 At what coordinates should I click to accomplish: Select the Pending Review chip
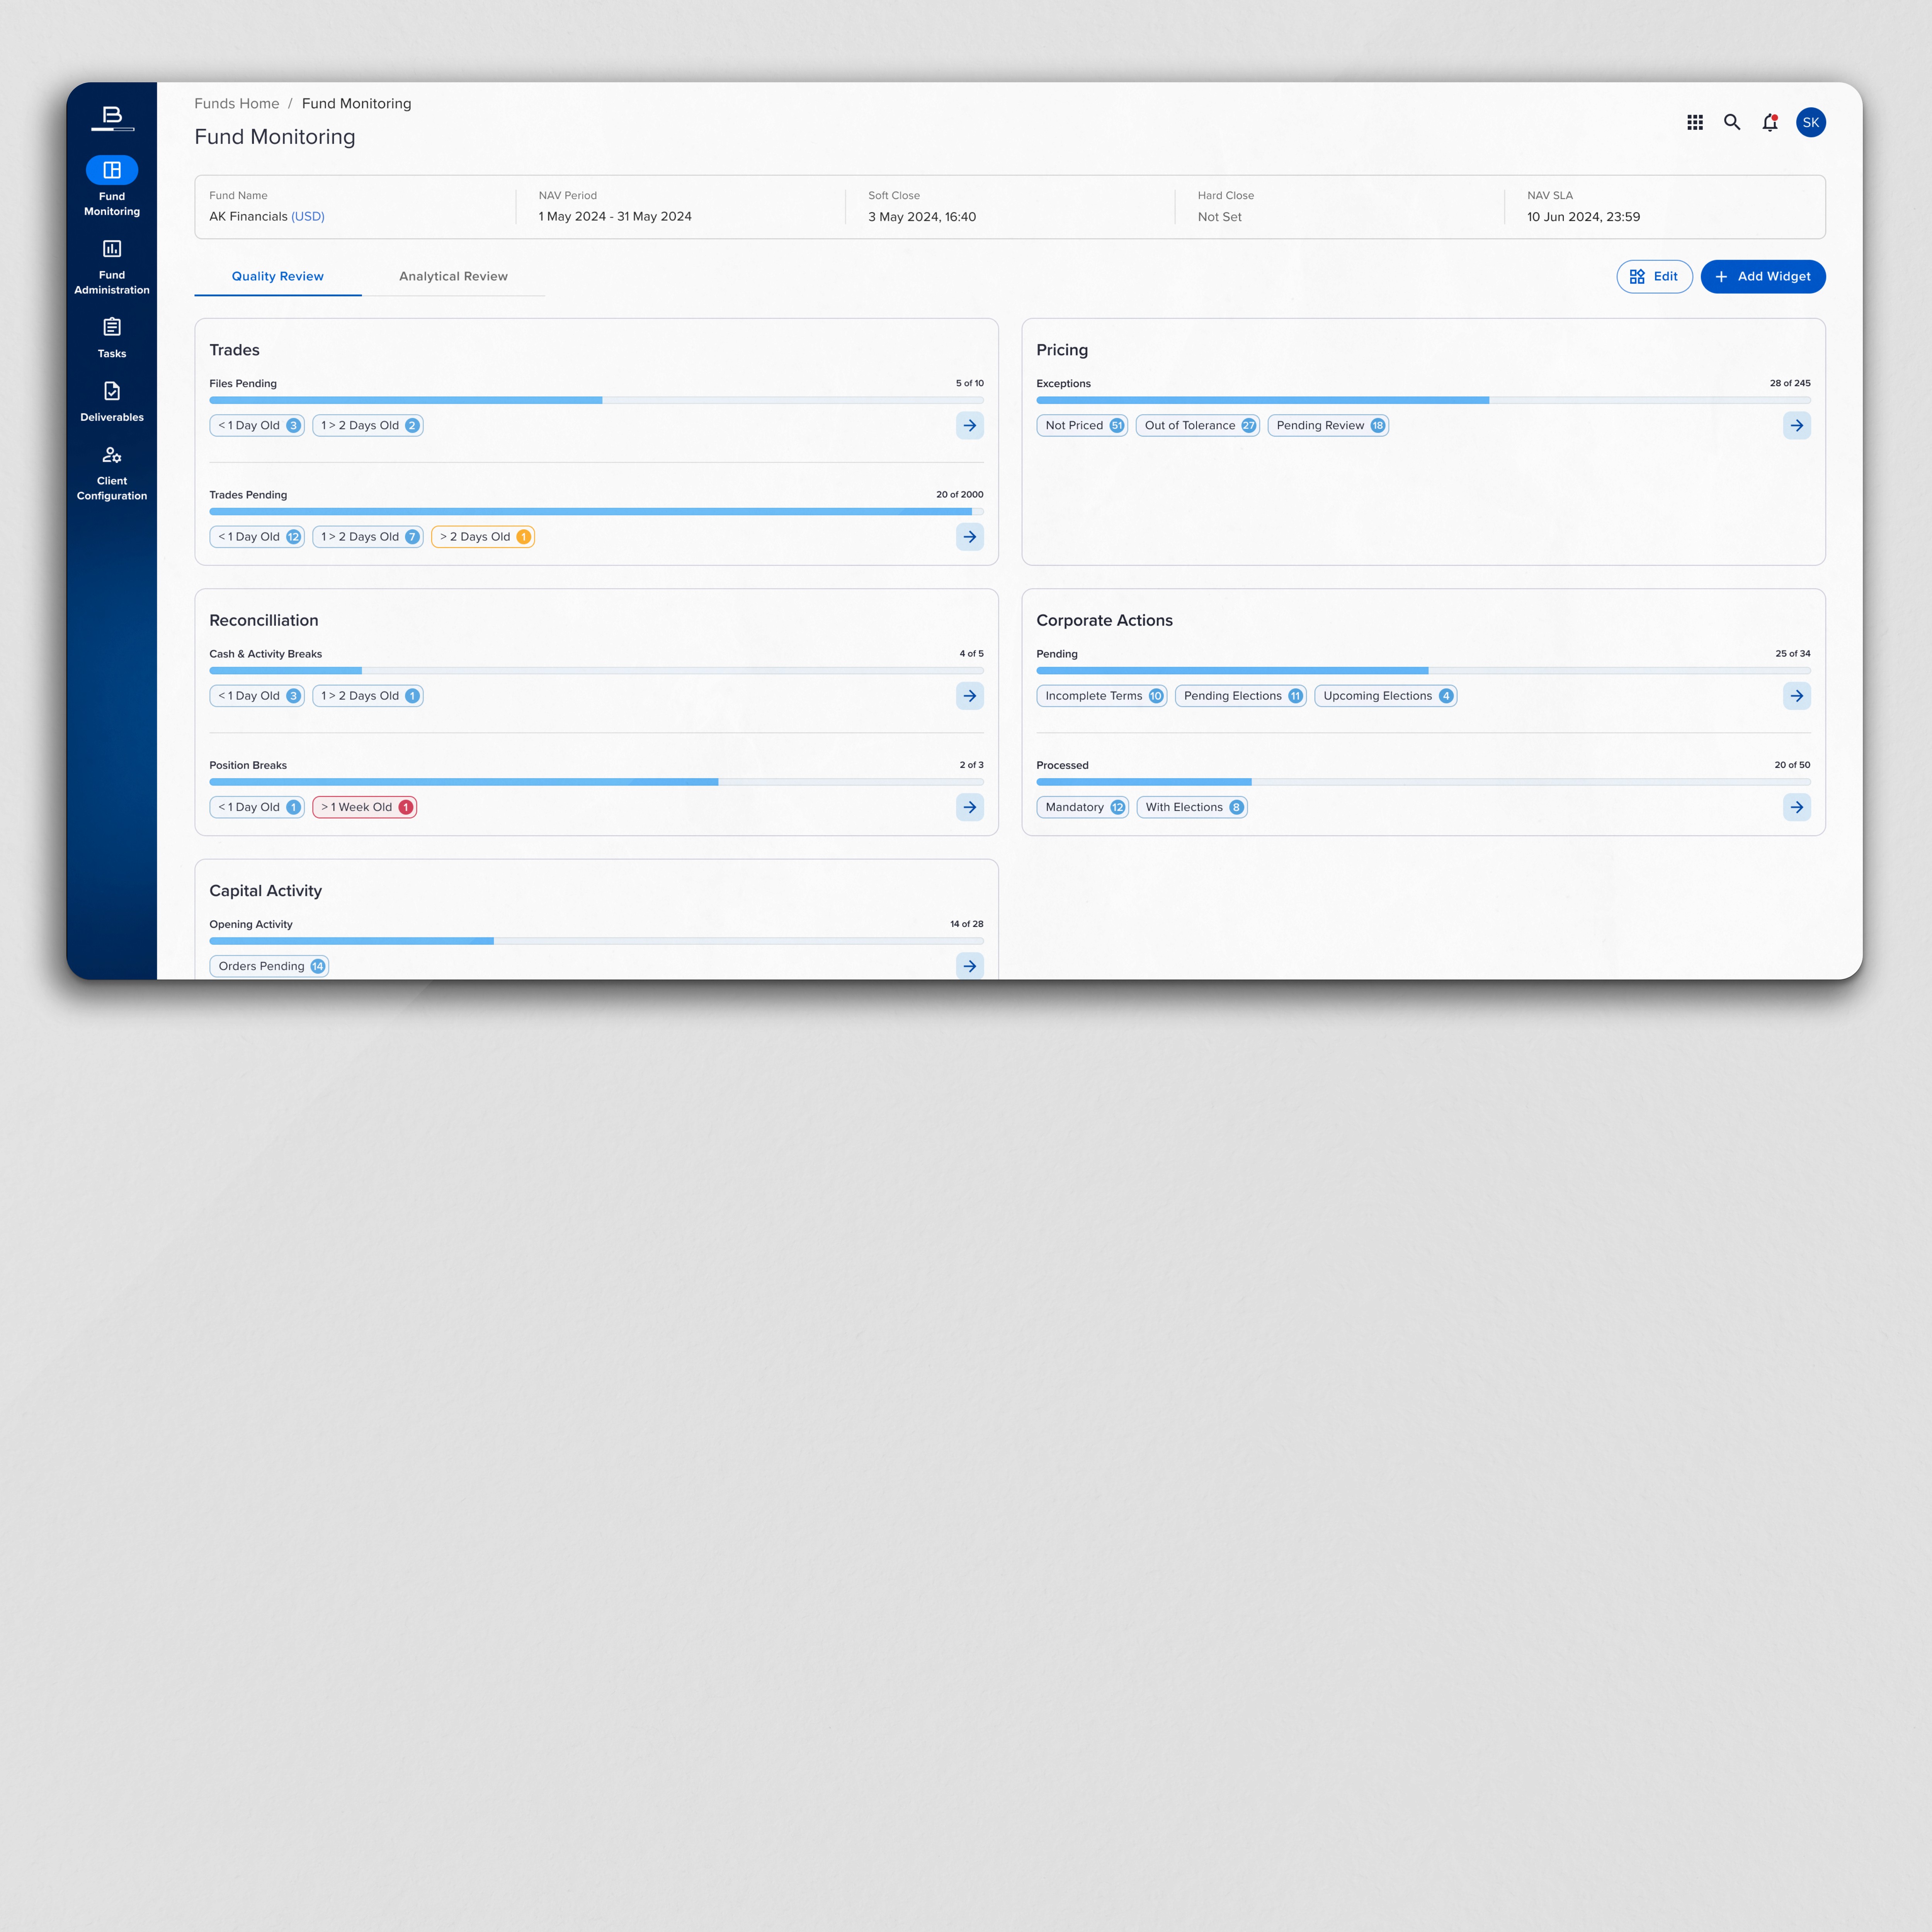coord(1328,425)
